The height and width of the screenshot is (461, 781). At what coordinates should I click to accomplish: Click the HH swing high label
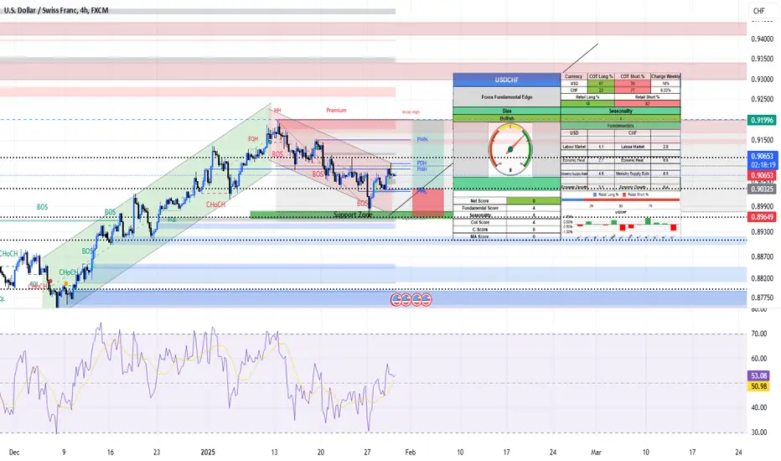[x=277, y=110]
